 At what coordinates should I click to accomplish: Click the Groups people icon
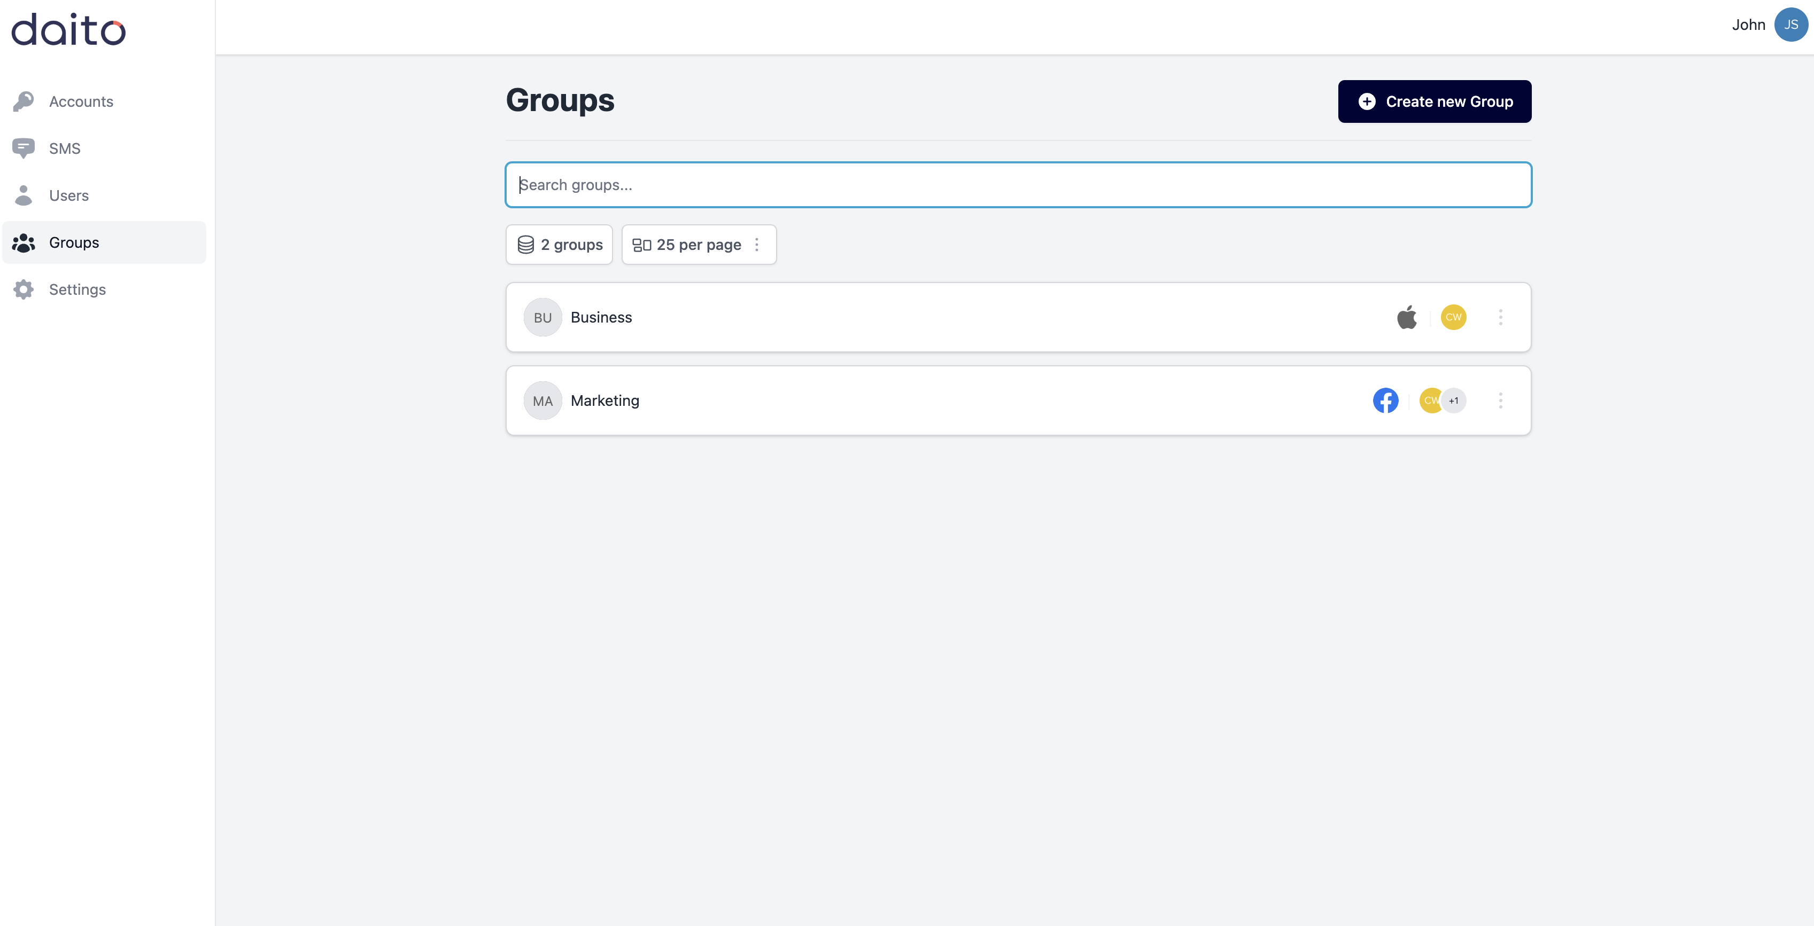[x=23, y=243]
